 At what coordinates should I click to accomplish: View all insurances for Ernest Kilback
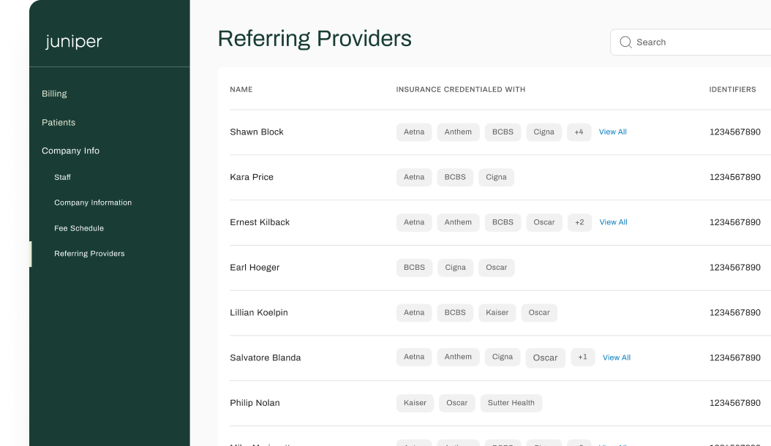[x=613, y=222]
